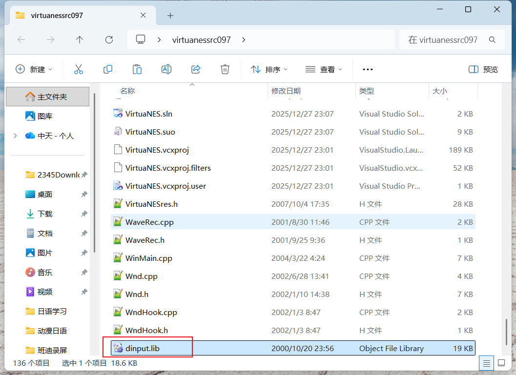The image size is (516, 375).
Task: Click the pin icon beside 下载
Action: point(84,214)
